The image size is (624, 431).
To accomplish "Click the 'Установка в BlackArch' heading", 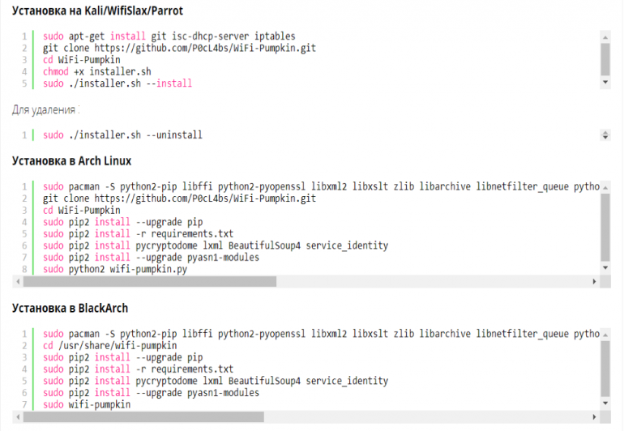I will coord(70,309).
